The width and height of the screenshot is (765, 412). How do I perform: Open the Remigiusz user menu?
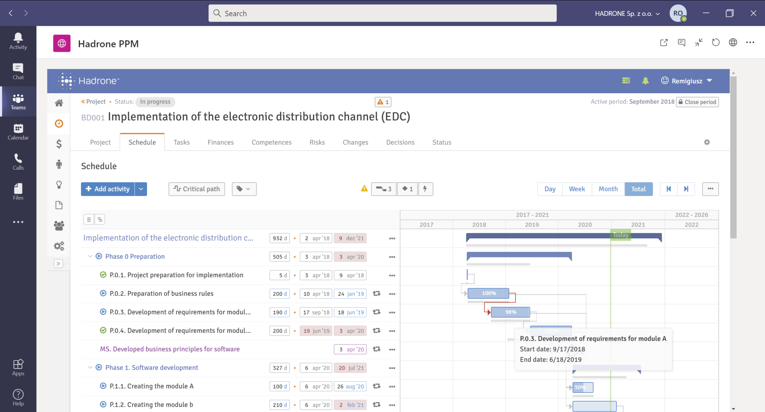(687, 81)
